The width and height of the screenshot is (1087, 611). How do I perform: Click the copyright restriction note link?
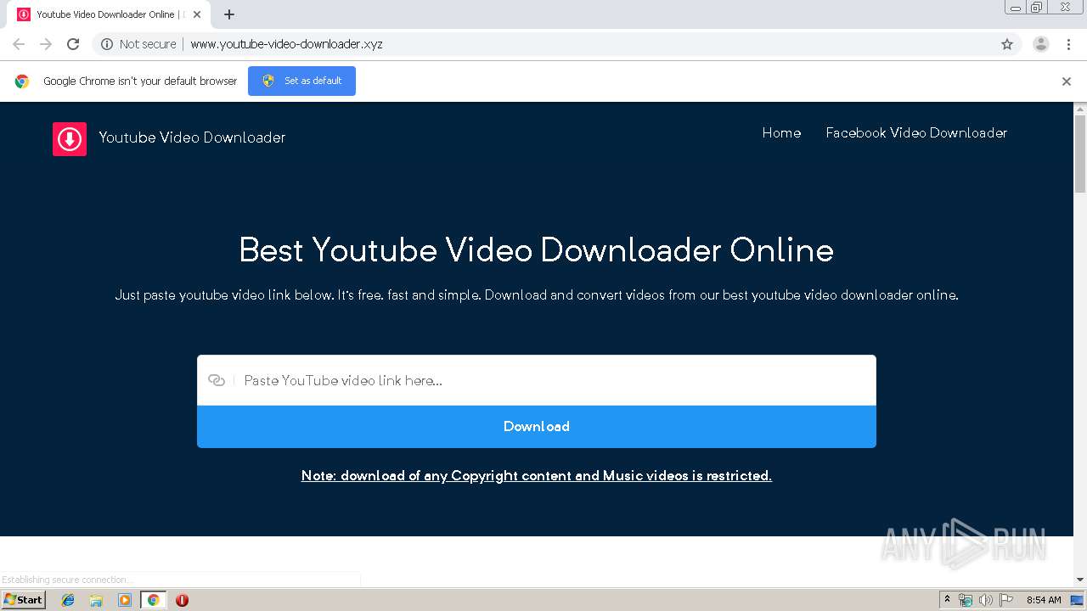tap(537, 476)
